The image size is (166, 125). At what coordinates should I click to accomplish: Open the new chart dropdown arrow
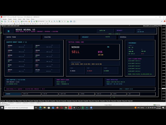click(3, 21)
